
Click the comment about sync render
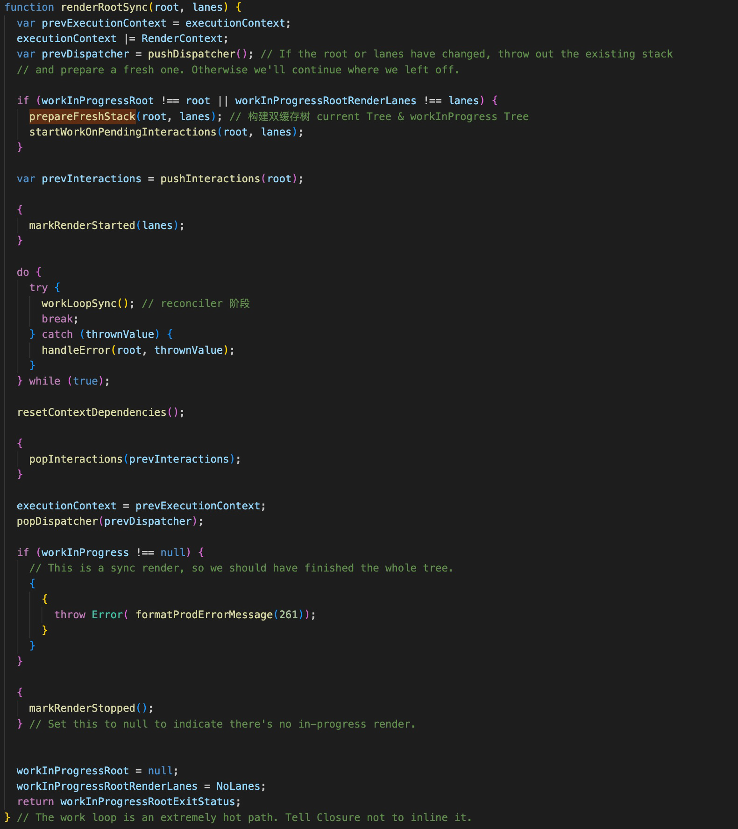[x=241, y=568]
